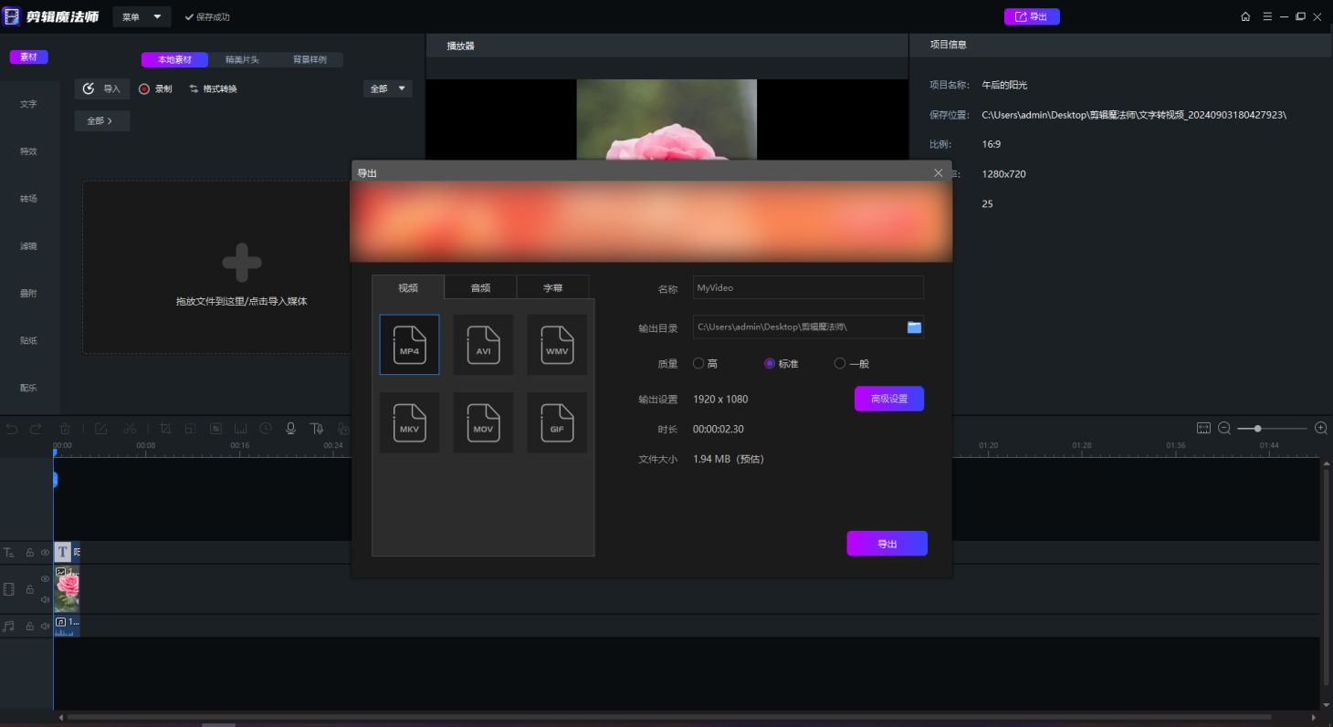
Task: Go to home via the house icon
Action: coord(1245,16)
